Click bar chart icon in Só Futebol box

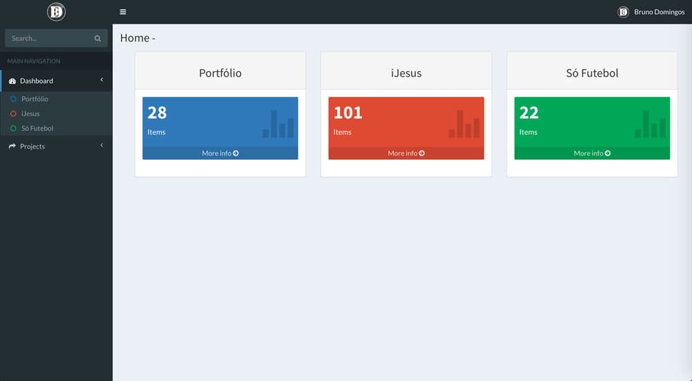tap(650, 124)
